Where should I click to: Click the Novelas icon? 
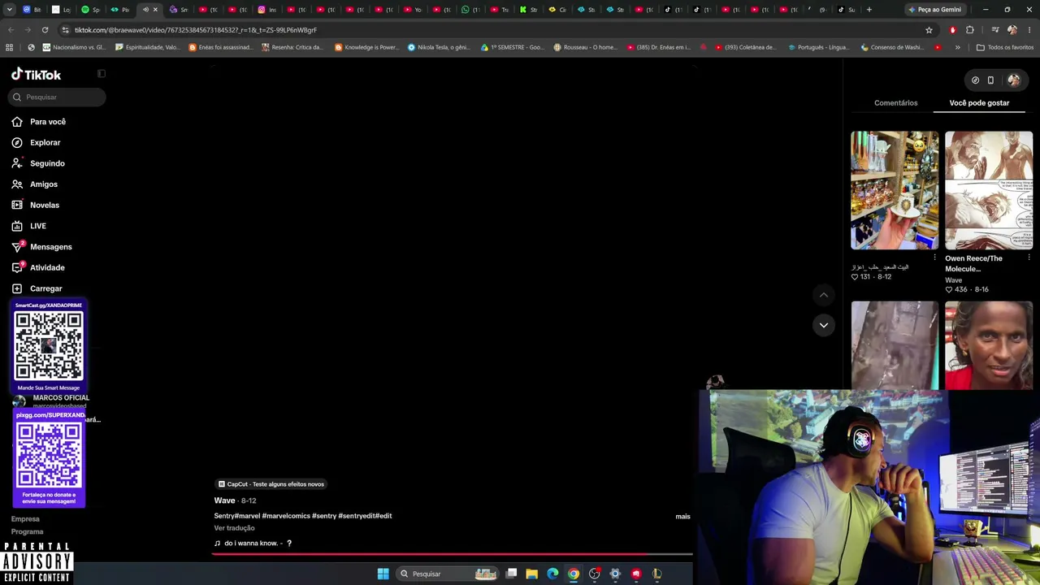coord(17,205)
